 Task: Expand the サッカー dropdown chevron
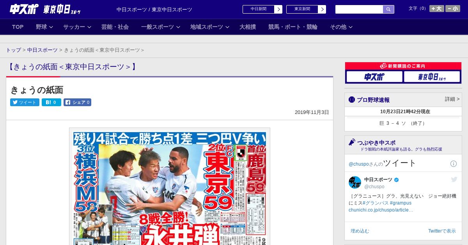pos(89,27)
